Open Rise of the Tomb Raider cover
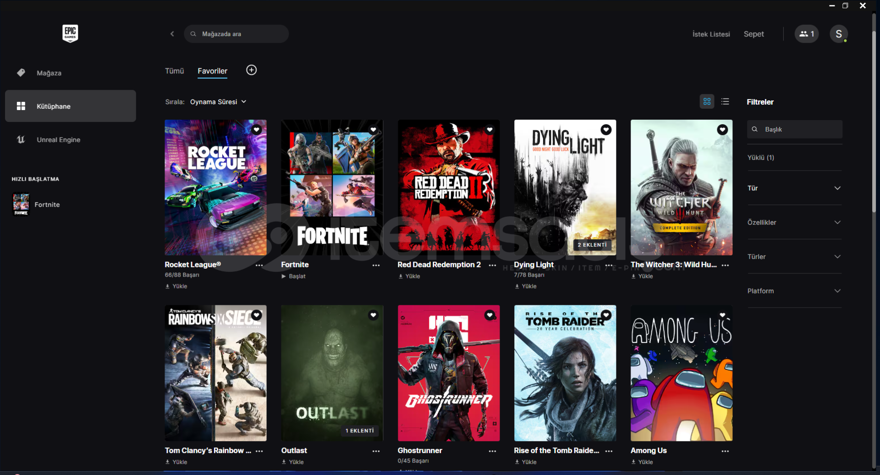Screen dimensions: 880x475 (565, 373)
